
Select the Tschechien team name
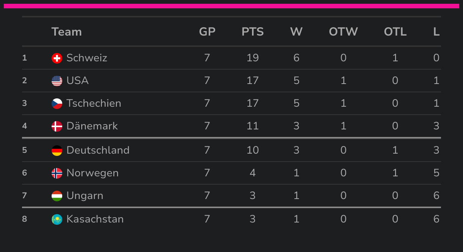tap(94, 103)
